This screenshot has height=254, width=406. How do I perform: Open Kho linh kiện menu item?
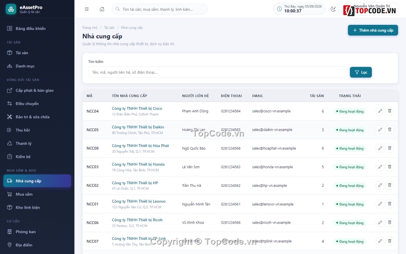click(x=37, y=207)
